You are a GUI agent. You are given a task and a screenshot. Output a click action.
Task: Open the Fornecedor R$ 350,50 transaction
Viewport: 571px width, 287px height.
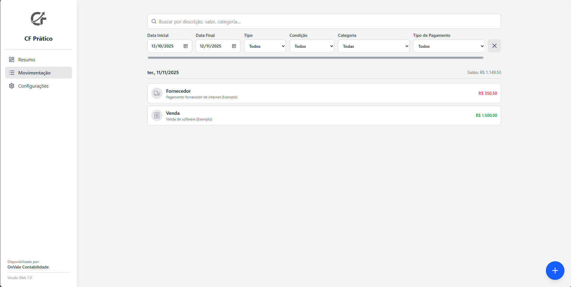(x=324, y=93)
